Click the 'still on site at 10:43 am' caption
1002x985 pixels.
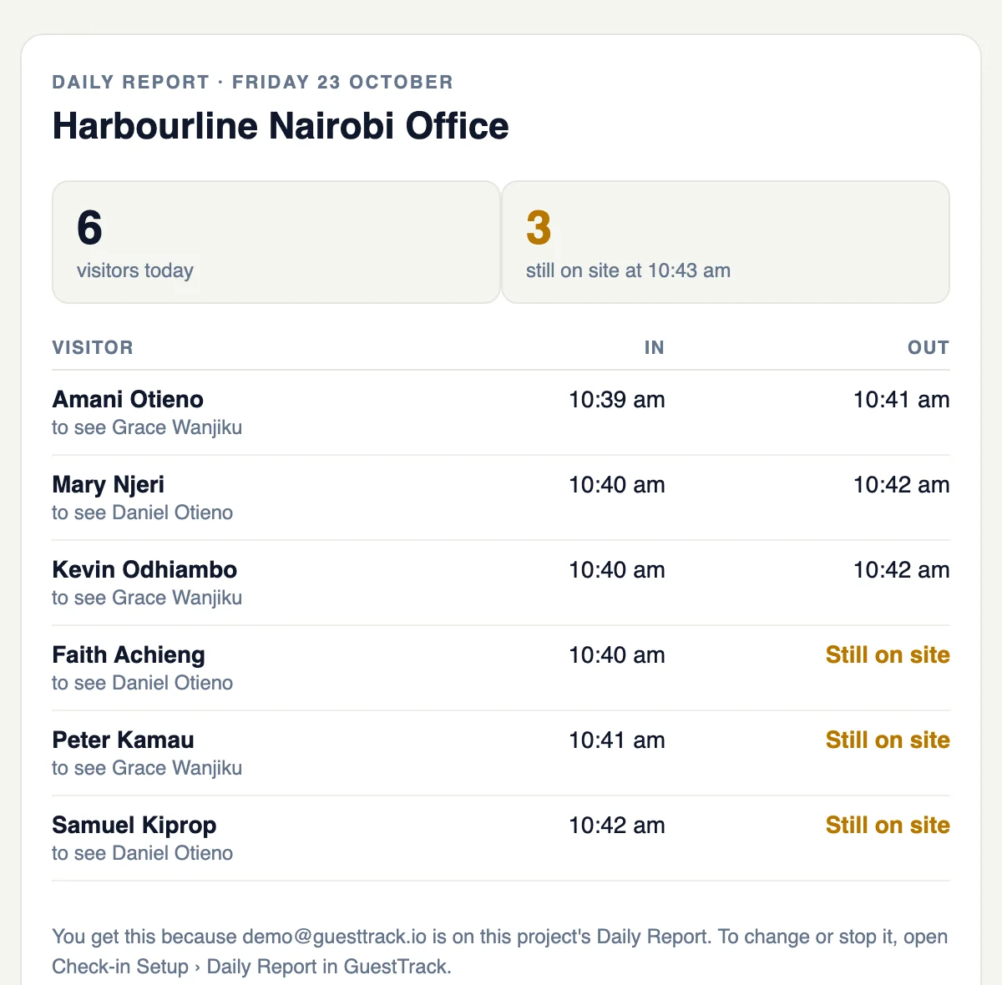628,270
